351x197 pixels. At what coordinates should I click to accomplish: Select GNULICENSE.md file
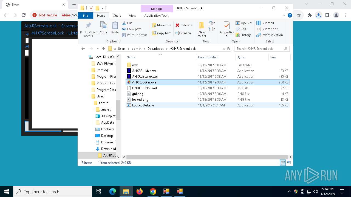point(207,88)
